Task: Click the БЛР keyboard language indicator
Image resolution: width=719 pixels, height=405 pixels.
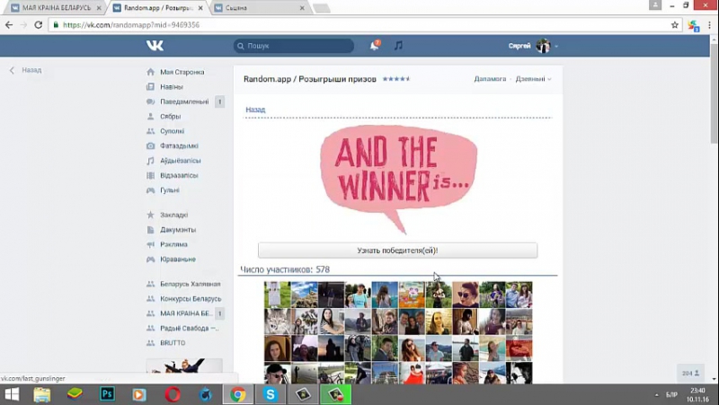Action: (x=671, y=395)
